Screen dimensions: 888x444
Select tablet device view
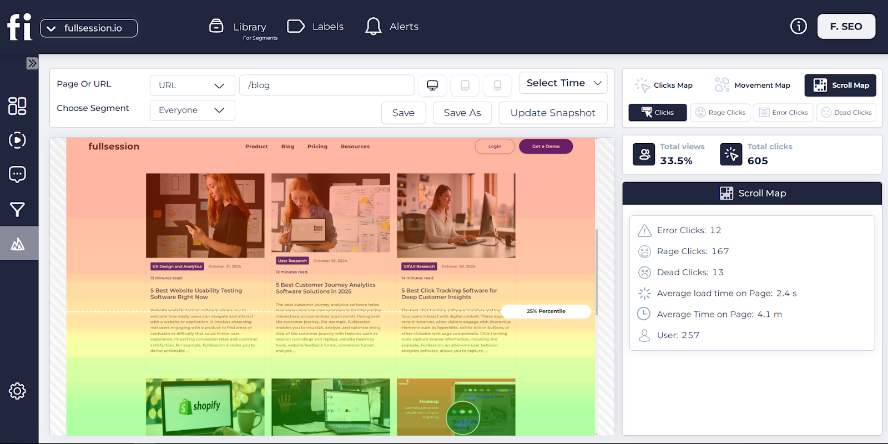465,85
